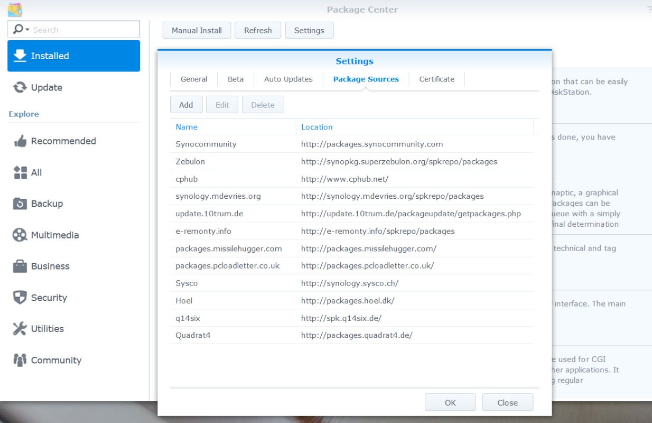The image size is (652, 423).
Task: Select the q14six source row
Action: point(351,318)
